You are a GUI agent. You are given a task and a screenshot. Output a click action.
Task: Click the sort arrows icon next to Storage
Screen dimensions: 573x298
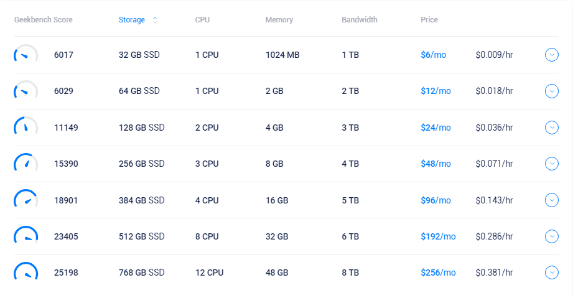(x=155, y=20)
